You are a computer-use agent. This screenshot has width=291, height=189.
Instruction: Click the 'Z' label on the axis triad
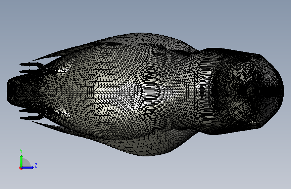(x=36, y=166)
